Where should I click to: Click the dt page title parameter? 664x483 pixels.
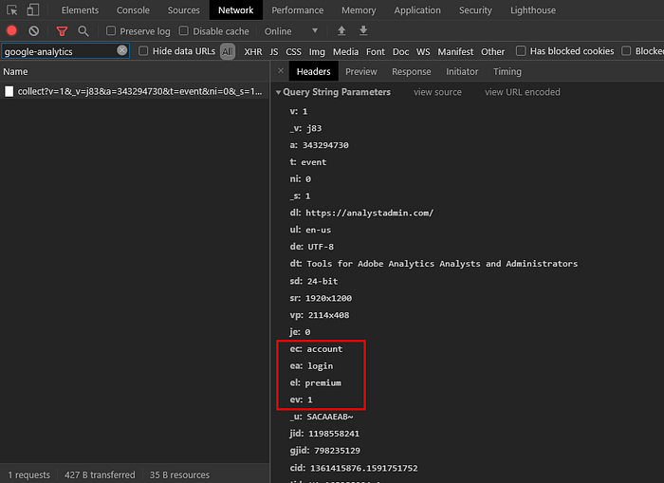pos(433,264)
